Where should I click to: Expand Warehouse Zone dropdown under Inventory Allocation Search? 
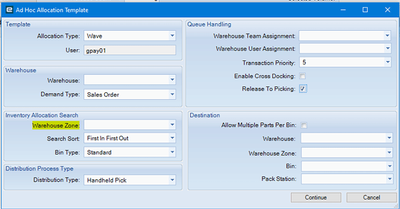[172, 125]
